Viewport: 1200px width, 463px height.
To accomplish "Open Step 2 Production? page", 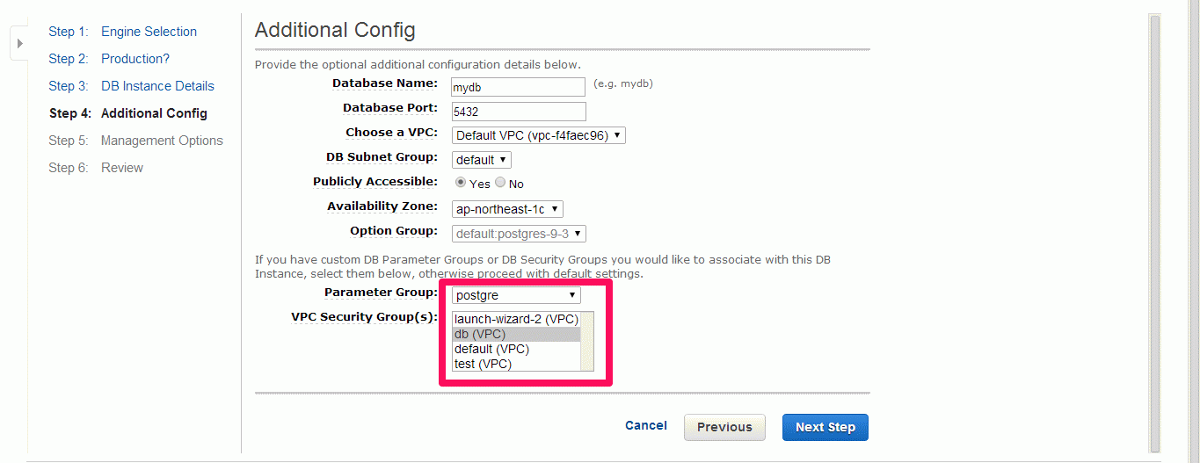I will coord(109,59).
